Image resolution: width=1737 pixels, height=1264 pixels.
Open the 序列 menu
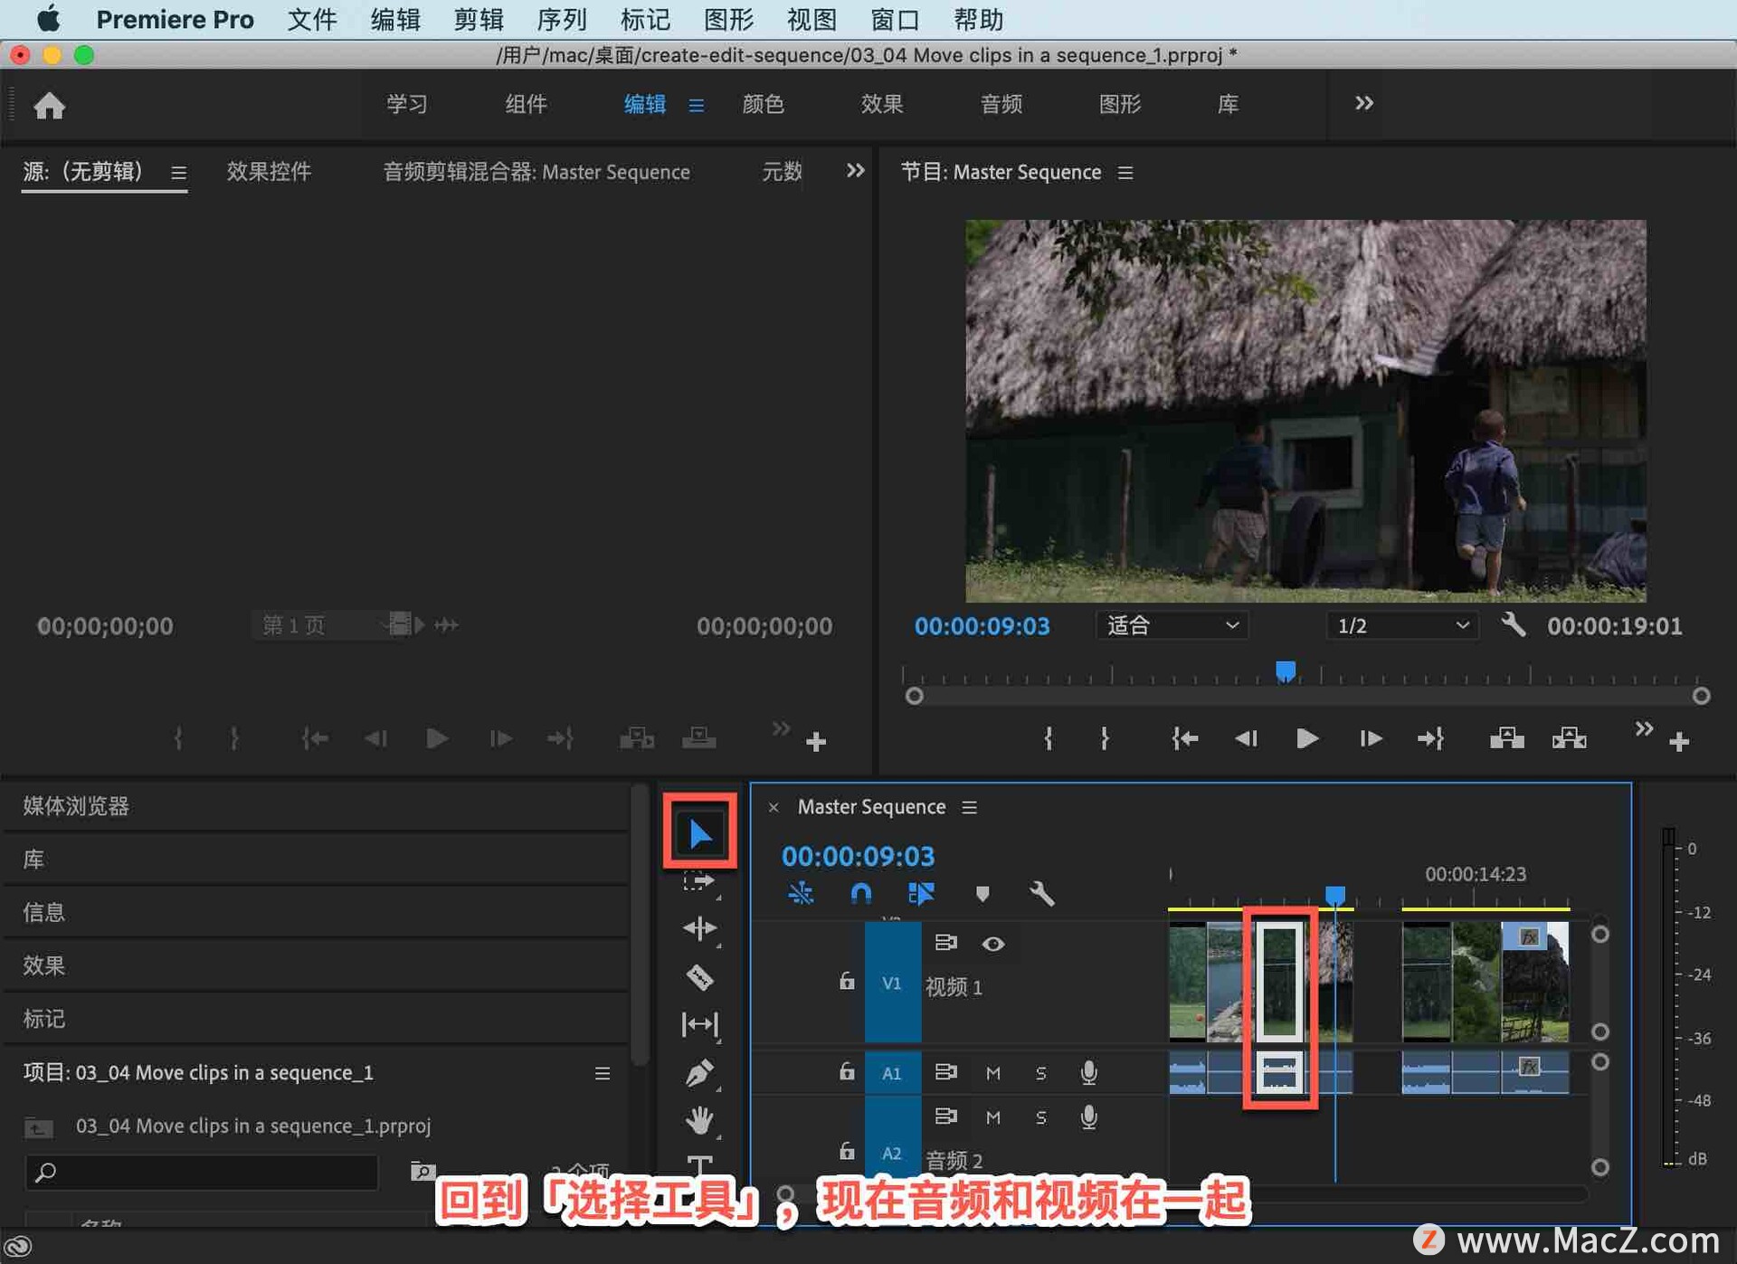562,19
